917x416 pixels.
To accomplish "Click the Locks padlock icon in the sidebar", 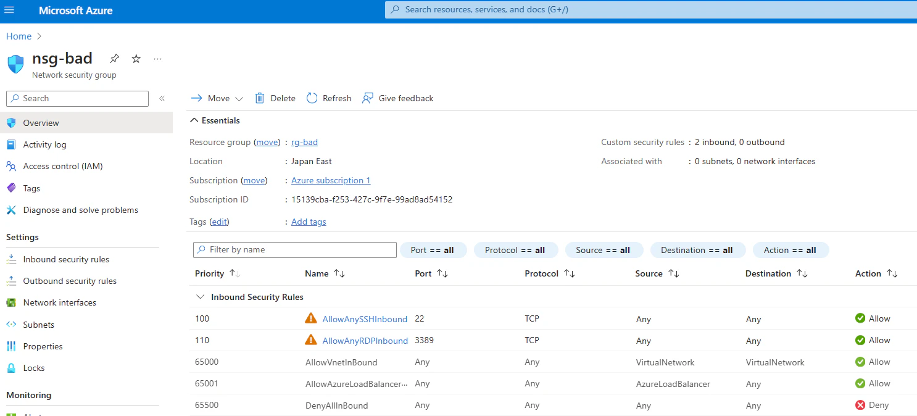I will click(x=11, y=368).
